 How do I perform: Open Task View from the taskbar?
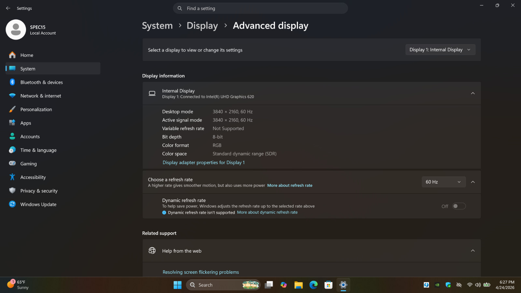point(269,285)
